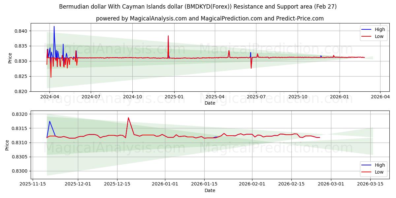Click the tall blue spike peak above 0.840
The height and width of the screenshot is (198, 396).
(x=54, y=26)
